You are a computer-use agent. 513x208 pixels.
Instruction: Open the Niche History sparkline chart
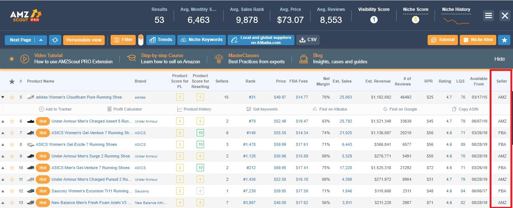(456, 20)
